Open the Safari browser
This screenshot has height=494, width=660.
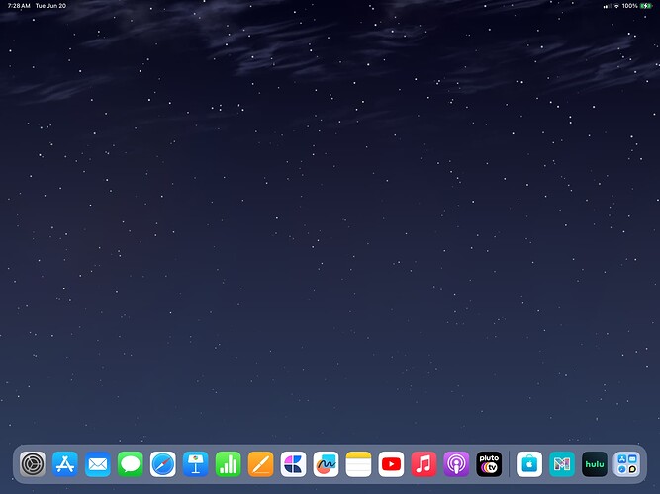pos(163,463)
